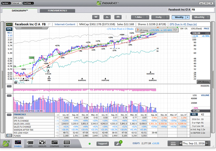The height and width of the screenshot is (151, 216).
Task: Open the Groups icon in bottom bar
Action: tap(42, 144)
